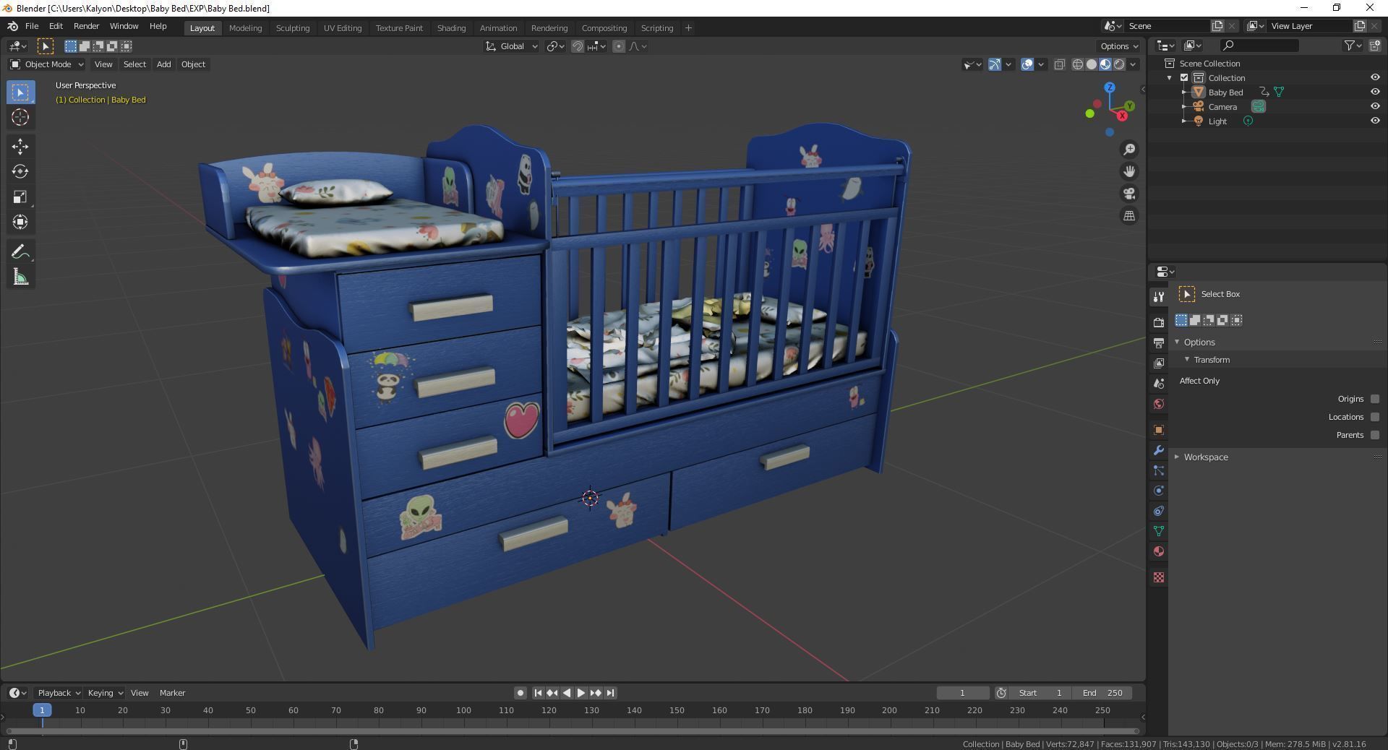This screenshot has width=1388, height=750.
Task: Expand the Baby Bed outliner item
Action: pyautogui.click(x=1184, y=92)
